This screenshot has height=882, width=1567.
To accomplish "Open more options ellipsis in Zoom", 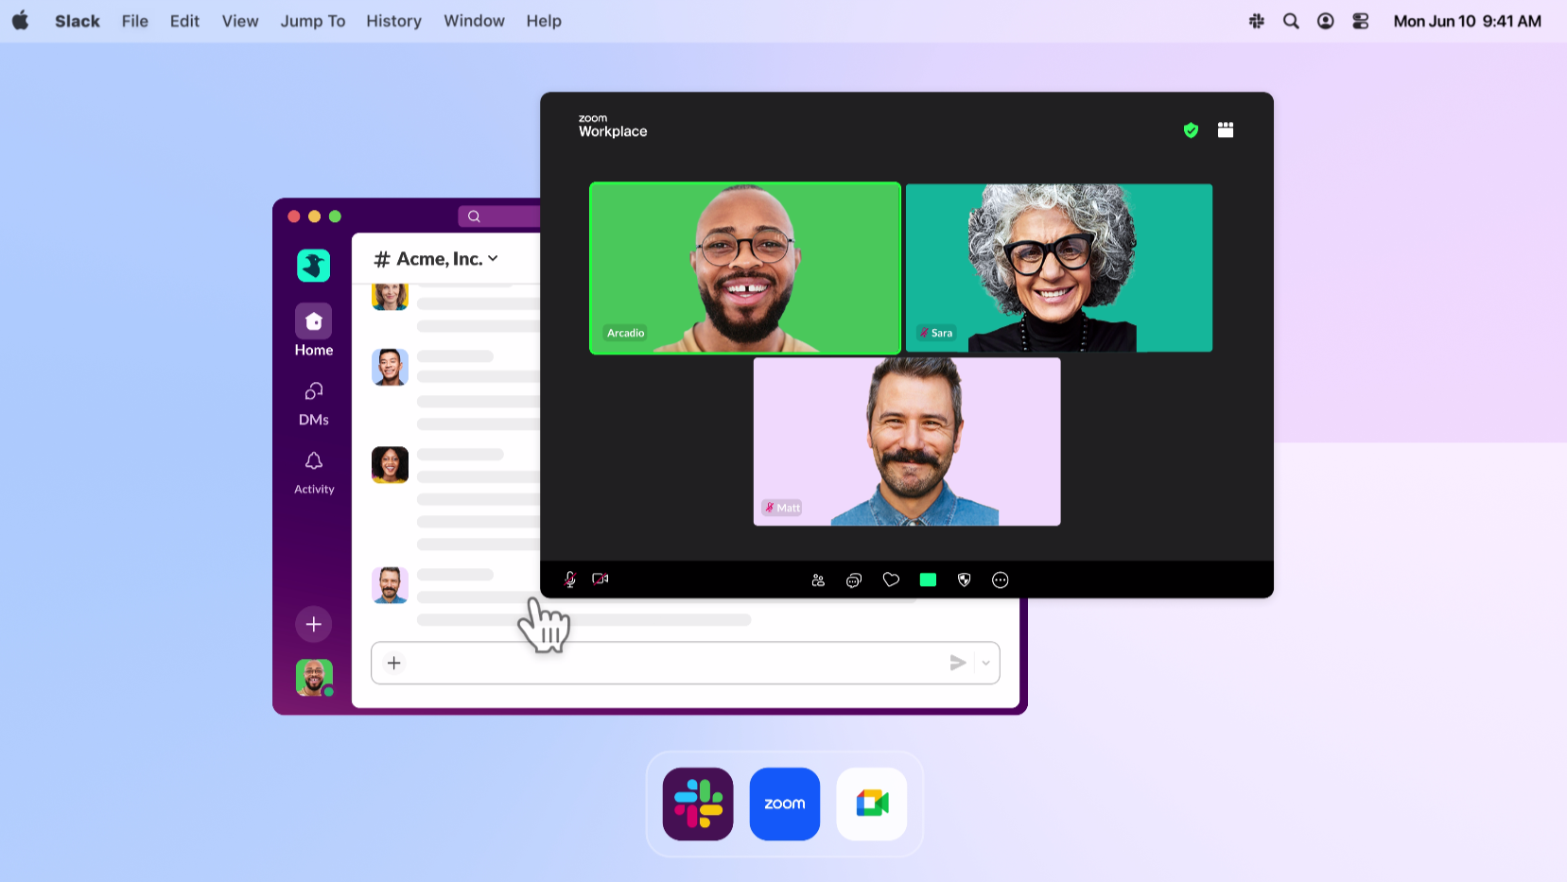I will pyautogui.click(x=1001, y=580).
